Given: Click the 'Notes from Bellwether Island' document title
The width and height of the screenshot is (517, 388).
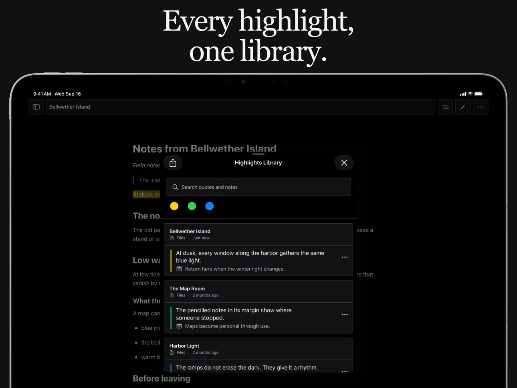Looking at the screenshot, I should click(x=205, y=149).
